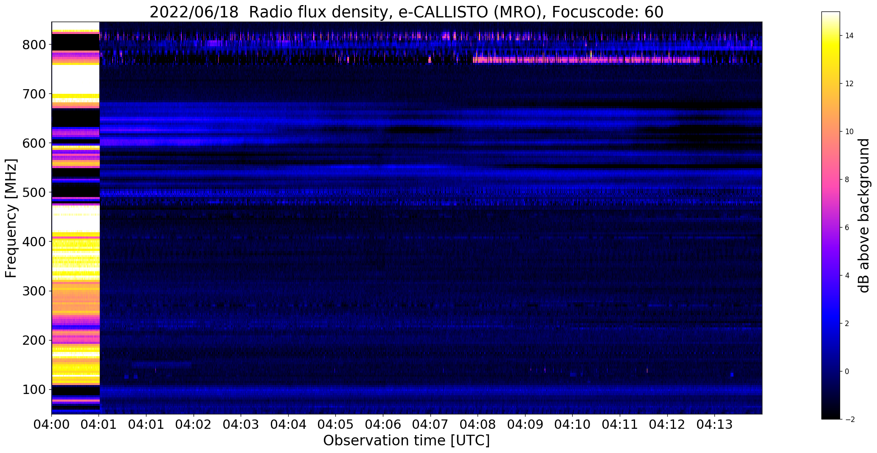Screen dimensions: 877x453
Task: Click the colorbar tick label 10
Action: point(849,132)
